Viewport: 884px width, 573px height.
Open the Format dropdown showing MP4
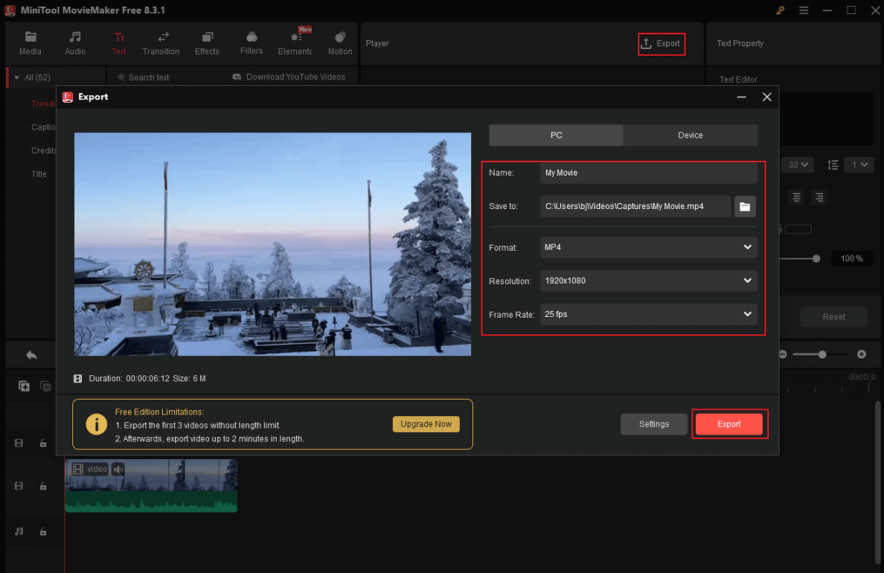[x=647, y=247]
